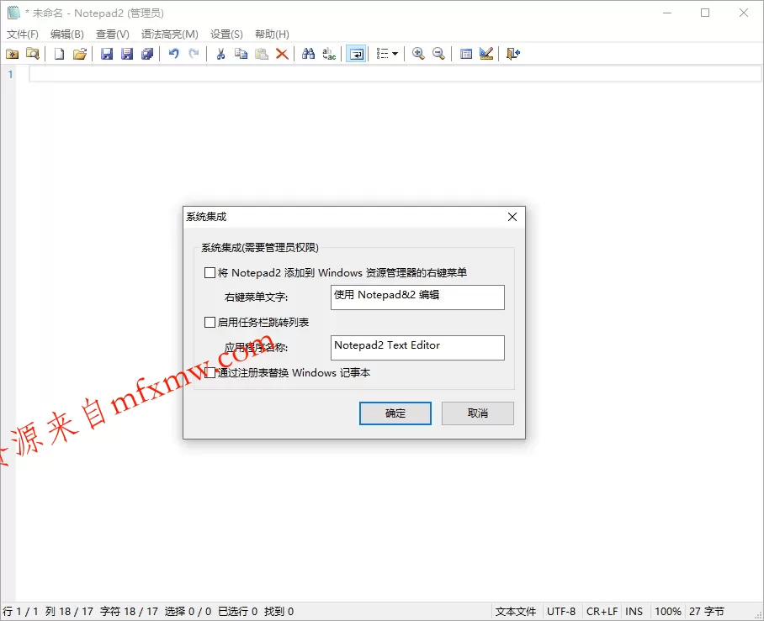Image resolution: width=764 pixels, height=621 pixels.
Task: Click the CR+LF line ending status entry
Action: 602,611
